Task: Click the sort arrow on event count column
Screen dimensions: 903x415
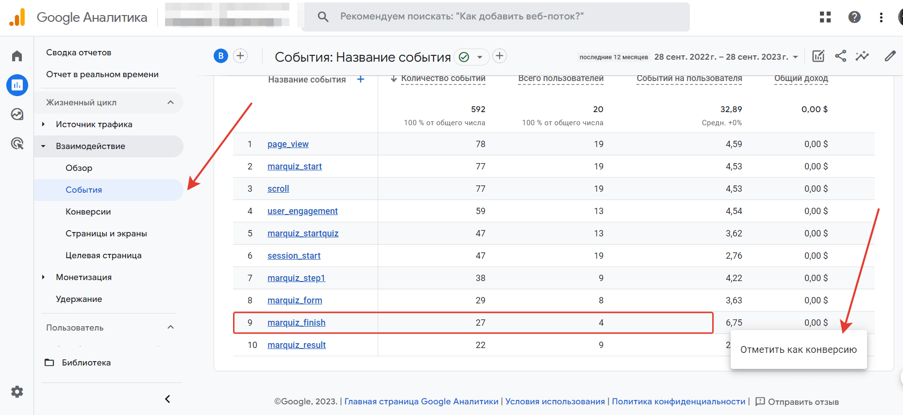Action: pos(394,79)
